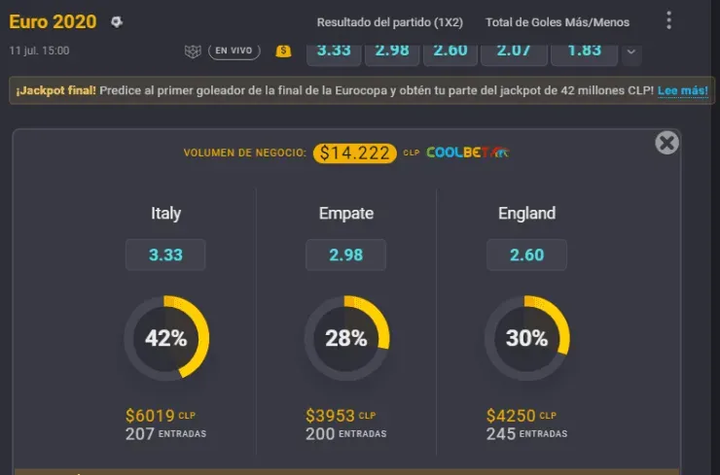Select the top-row Italy odds 3.33
This screenshot has width=720, height=475.
tap(334, 51)
